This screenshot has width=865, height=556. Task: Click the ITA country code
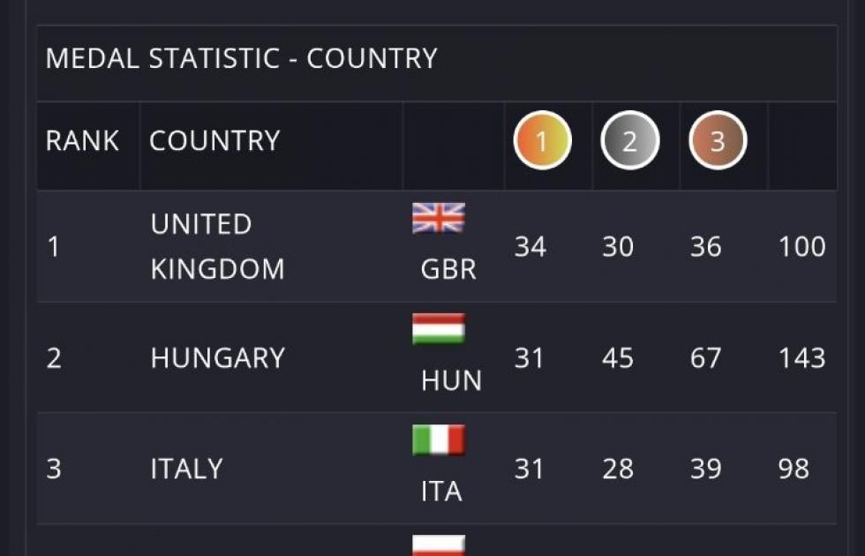coord(441,492)
